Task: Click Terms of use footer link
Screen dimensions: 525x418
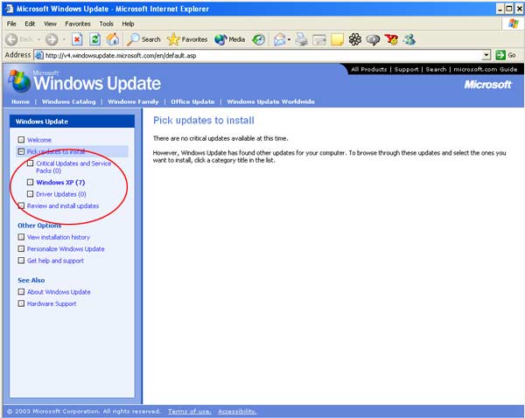Action: point(190,411)
